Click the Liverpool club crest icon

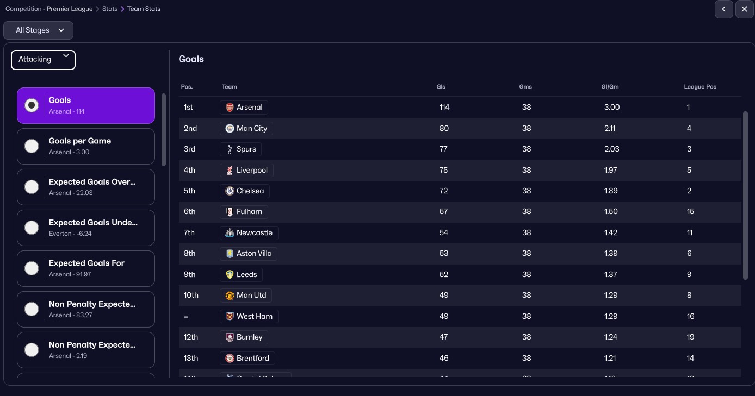click(x=230, y=171)
